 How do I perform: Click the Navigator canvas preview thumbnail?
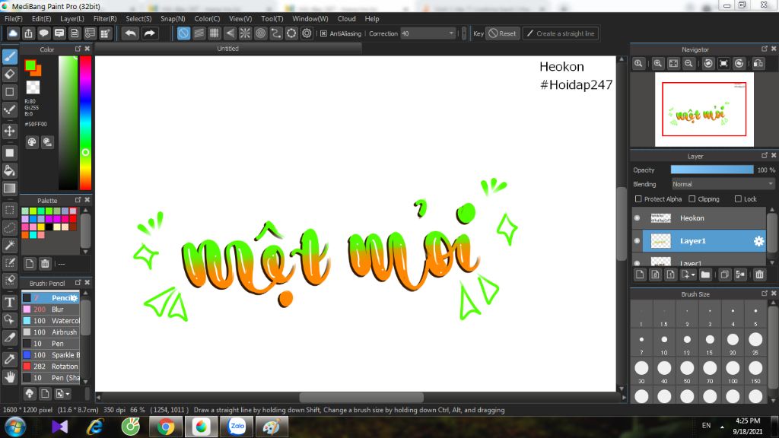[704, 109]
